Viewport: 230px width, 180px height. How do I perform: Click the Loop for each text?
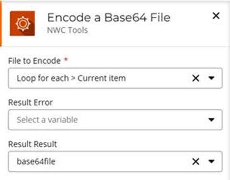click(43, 78)
